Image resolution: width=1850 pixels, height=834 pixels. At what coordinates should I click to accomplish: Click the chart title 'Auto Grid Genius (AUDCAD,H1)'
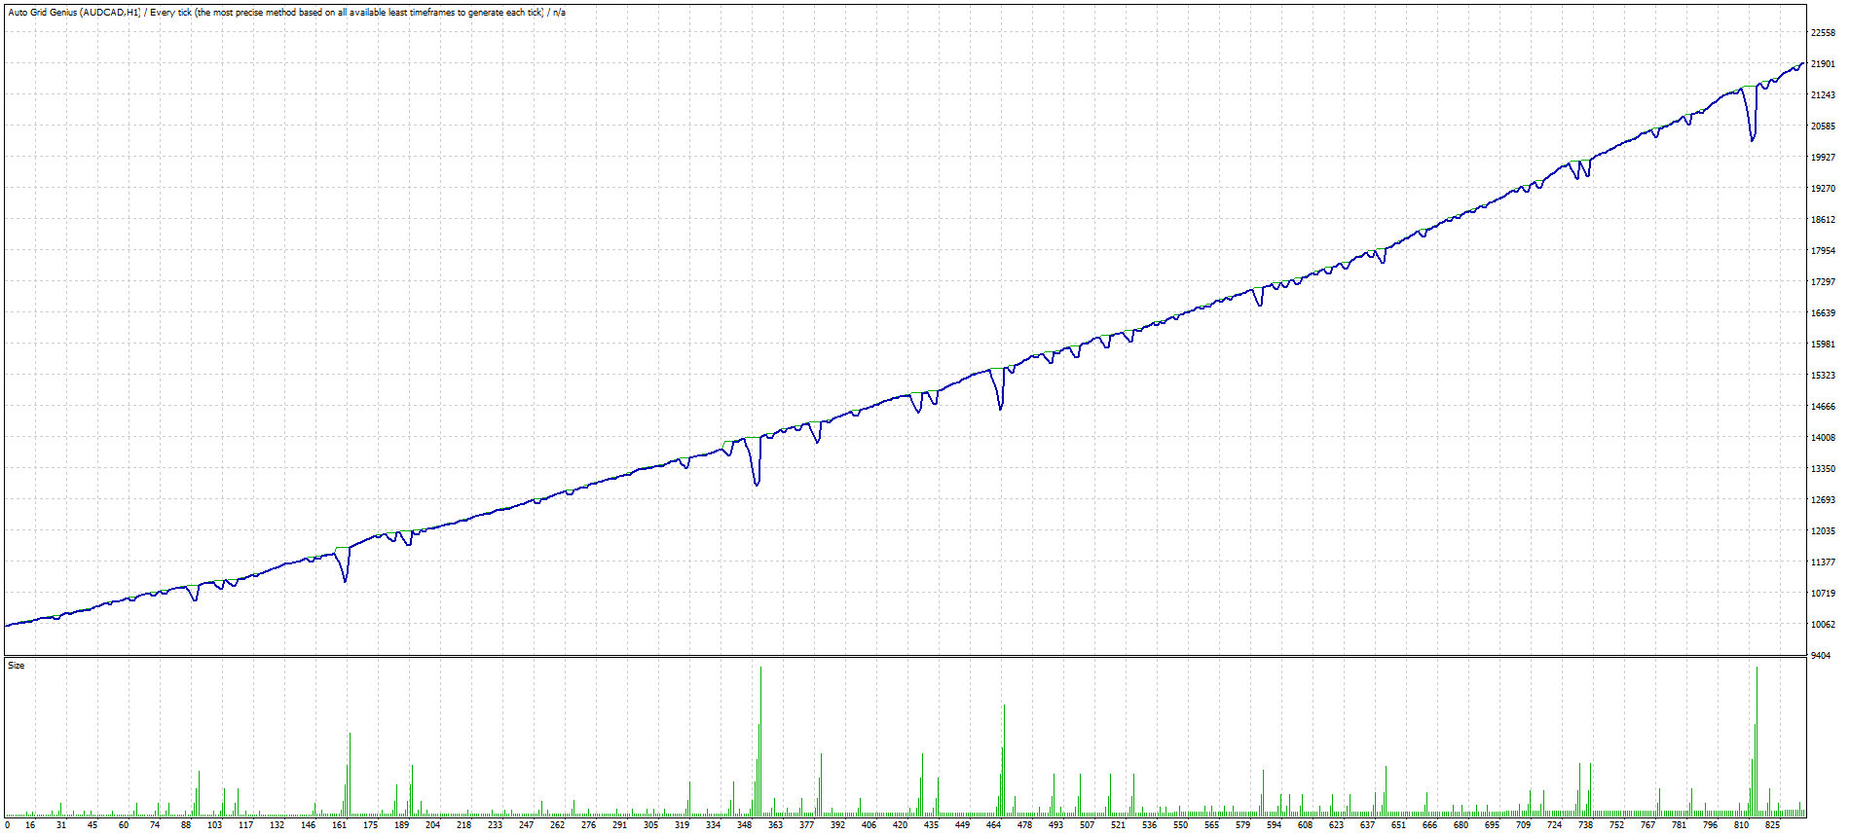[x=74, y=13]
